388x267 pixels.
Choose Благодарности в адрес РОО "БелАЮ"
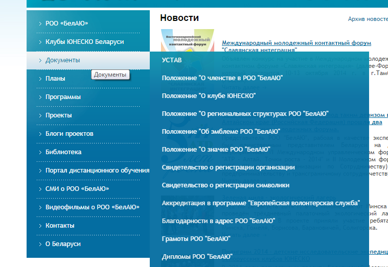click(x=218, y=221)
